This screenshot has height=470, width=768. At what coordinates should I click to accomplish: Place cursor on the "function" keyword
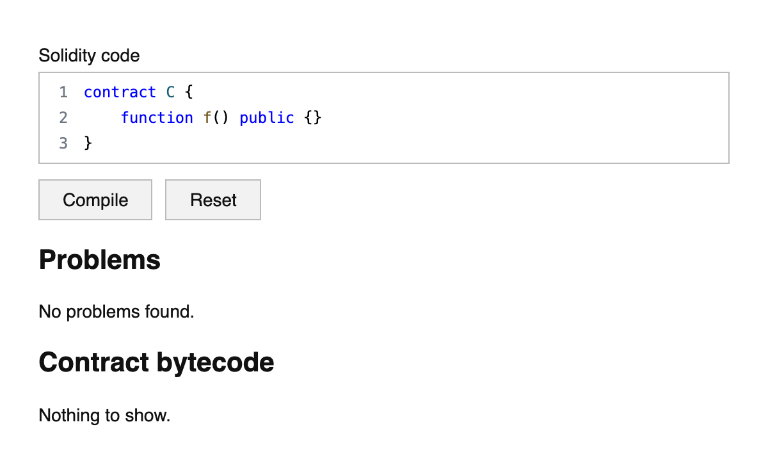(157, 118)
